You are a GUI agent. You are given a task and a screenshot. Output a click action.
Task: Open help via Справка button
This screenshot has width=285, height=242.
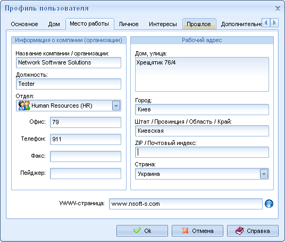click(253, 231)
